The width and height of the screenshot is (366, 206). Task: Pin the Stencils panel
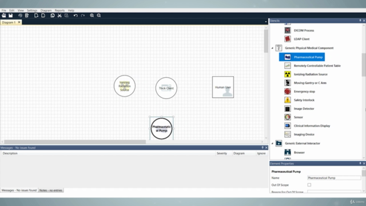(x=360, y=21)
